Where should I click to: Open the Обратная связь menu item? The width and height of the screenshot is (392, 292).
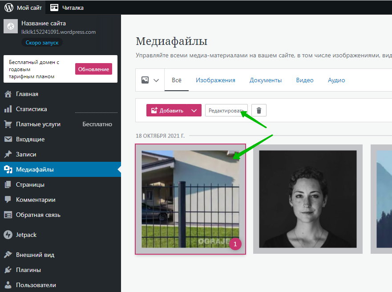[61, 215]
